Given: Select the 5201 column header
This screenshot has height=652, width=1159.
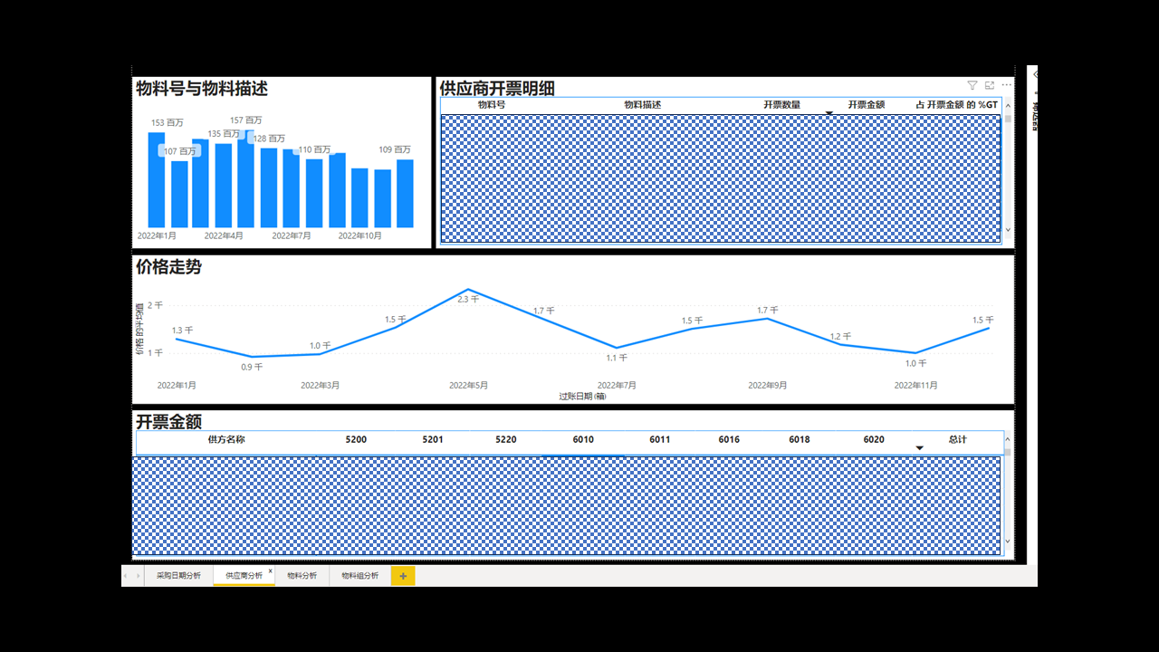Looking at the screenshot, I should pos(433,440).
